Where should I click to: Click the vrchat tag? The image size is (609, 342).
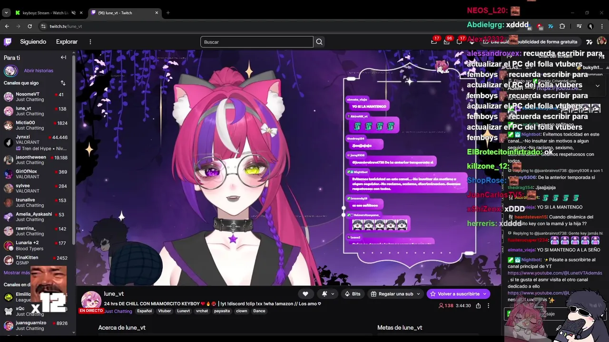[202, 311]
